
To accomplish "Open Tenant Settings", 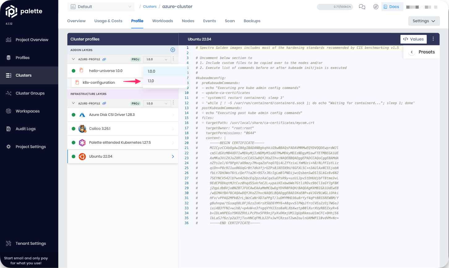I will tap(29, 244).
